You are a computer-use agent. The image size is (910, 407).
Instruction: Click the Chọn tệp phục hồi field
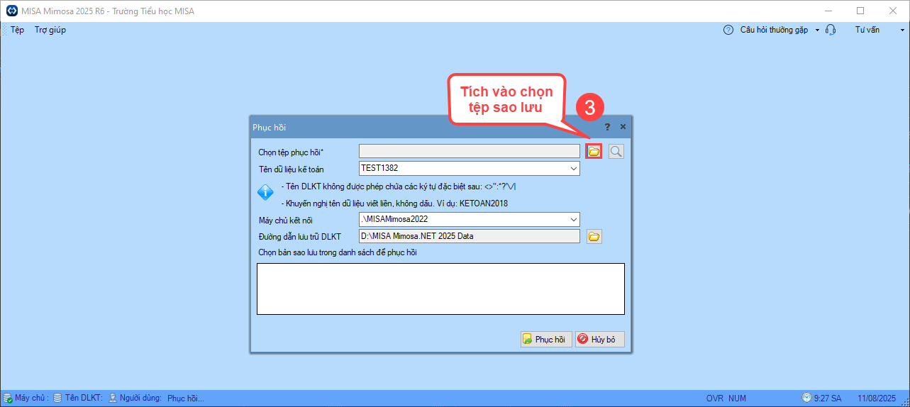[470, 151]
